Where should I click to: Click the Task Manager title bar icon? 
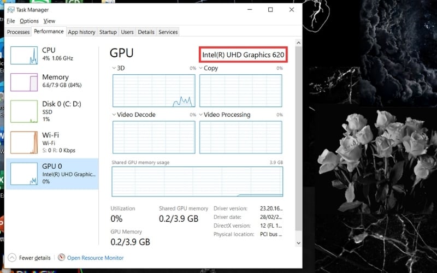click(10, 10)
